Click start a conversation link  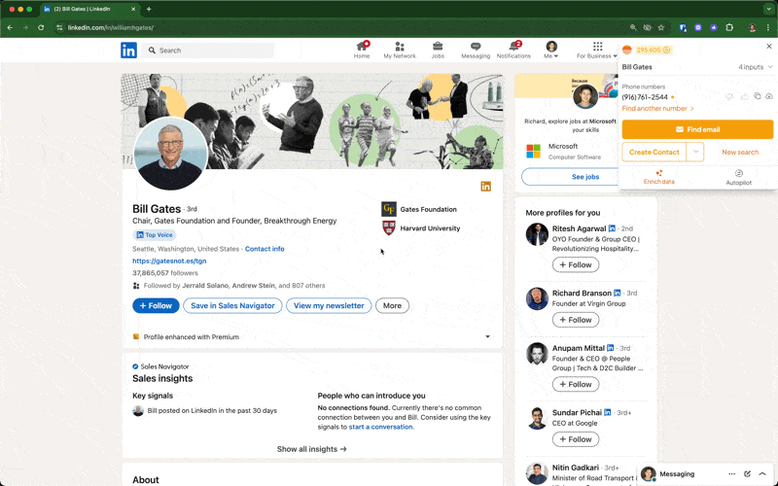(380, 427)
